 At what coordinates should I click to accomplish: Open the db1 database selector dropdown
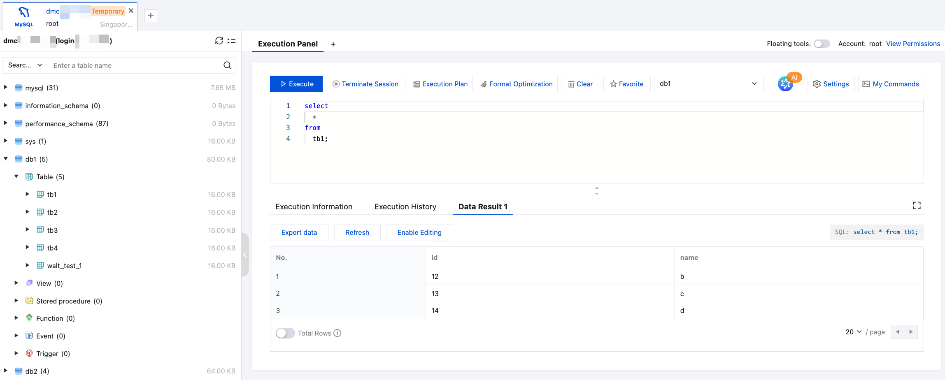coord(708,84)
